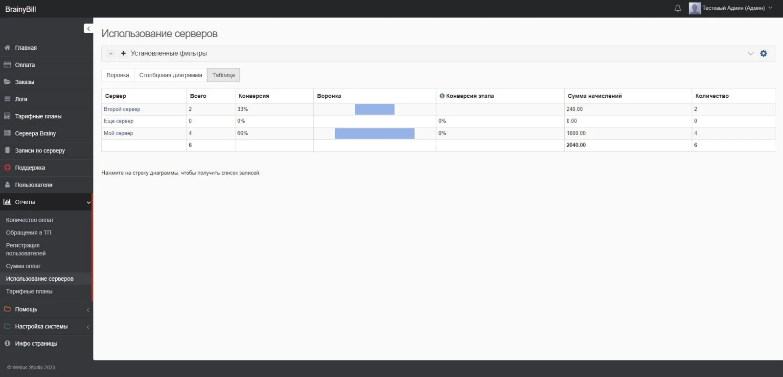Open the Второй сервер link
Screen dimensions: 783x377
point(122,109)
